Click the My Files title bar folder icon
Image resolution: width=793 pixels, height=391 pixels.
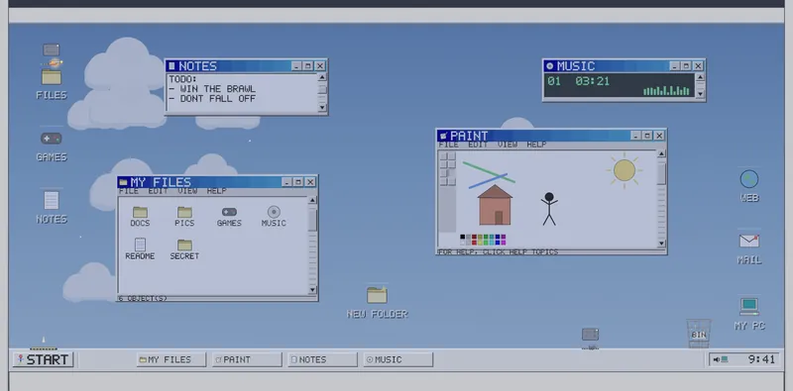click(x=123, y=182)
